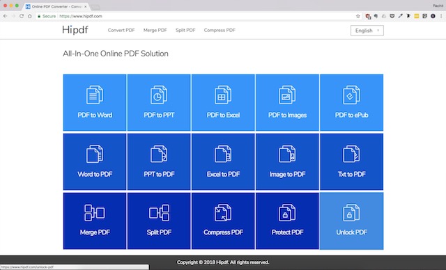Image resolution: width=446 pixels, height=270 pixels.
Task: Select the Word to PDF tile
Action: coord(95,161)
